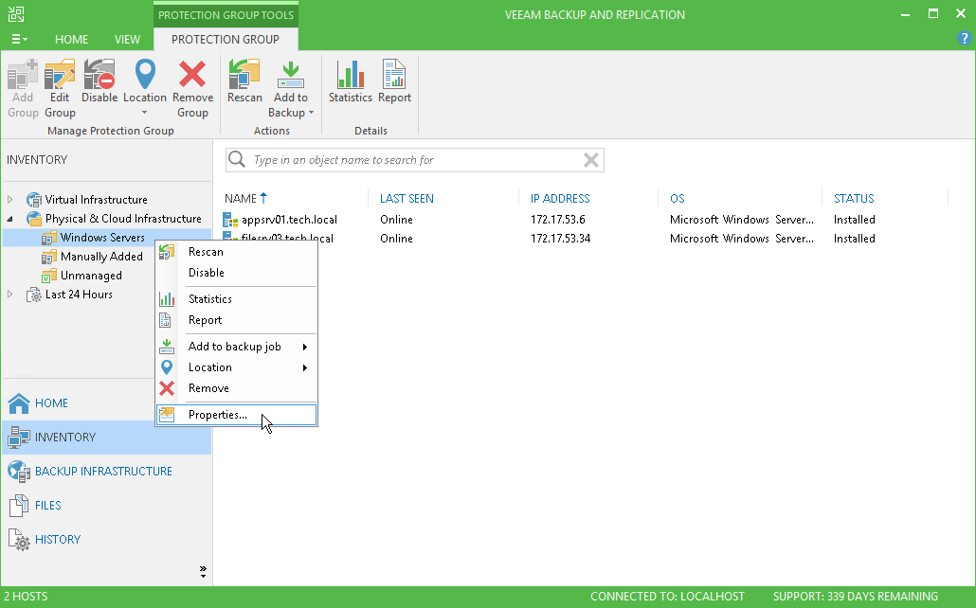976x608 pixels.
Task: Expand the Last 24 Hours node
Action: [x=10, y=295]
